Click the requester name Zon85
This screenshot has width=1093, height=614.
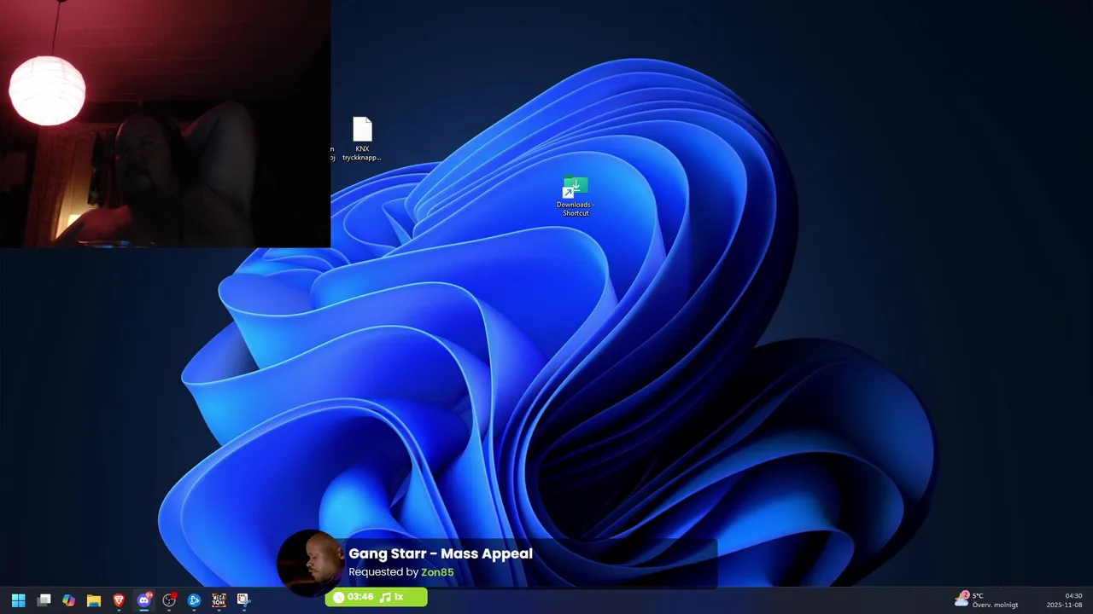[437, 572]
